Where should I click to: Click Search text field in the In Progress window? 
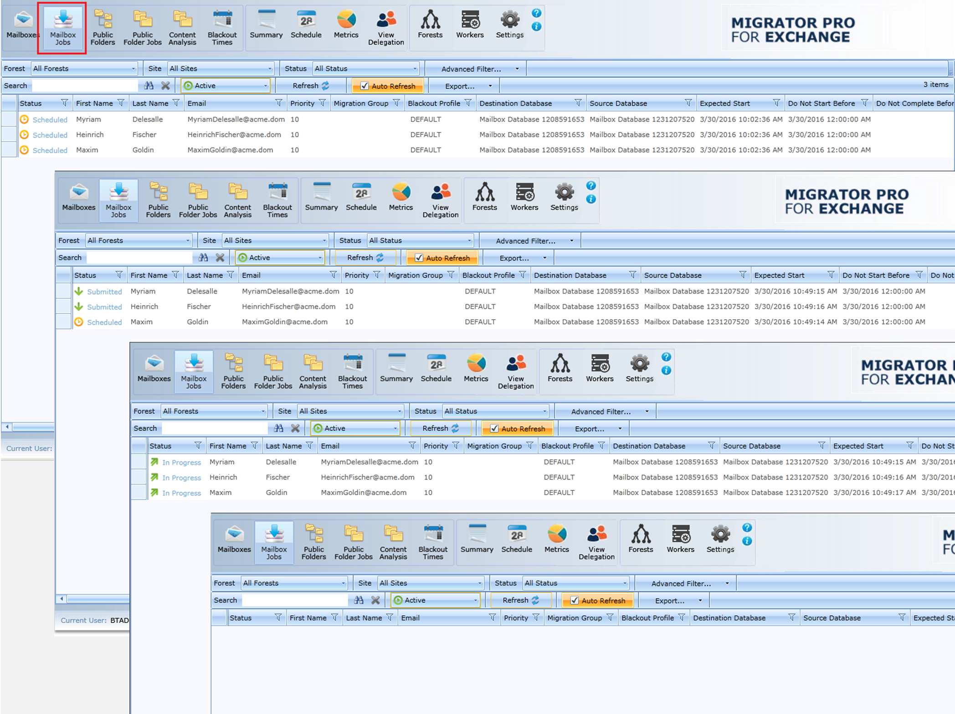pyautogui.click(x=214, y=428)
